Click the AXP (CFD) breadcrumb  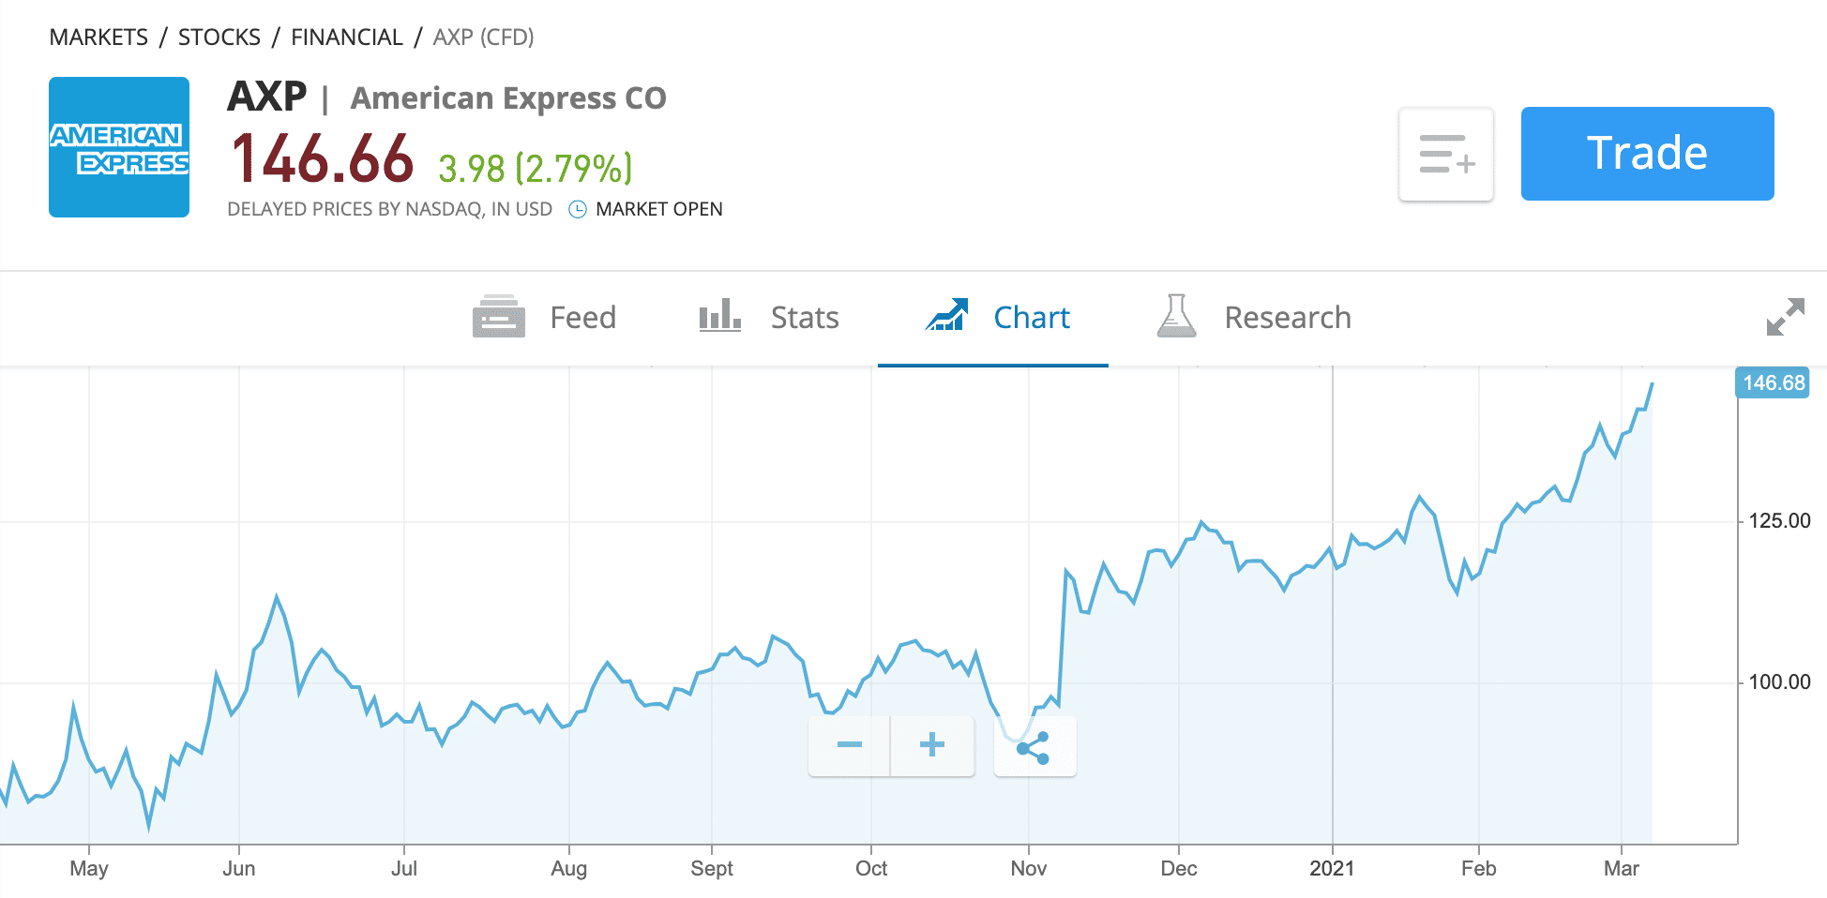(x=483, y=37)
